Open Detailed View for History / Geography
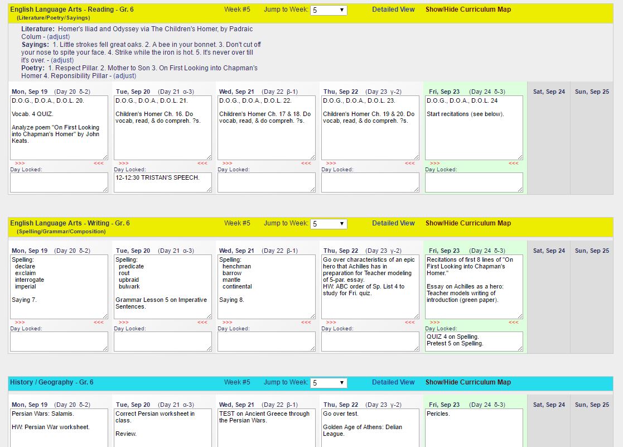Viewport: 623px width, 447px height. pos(393,382)
